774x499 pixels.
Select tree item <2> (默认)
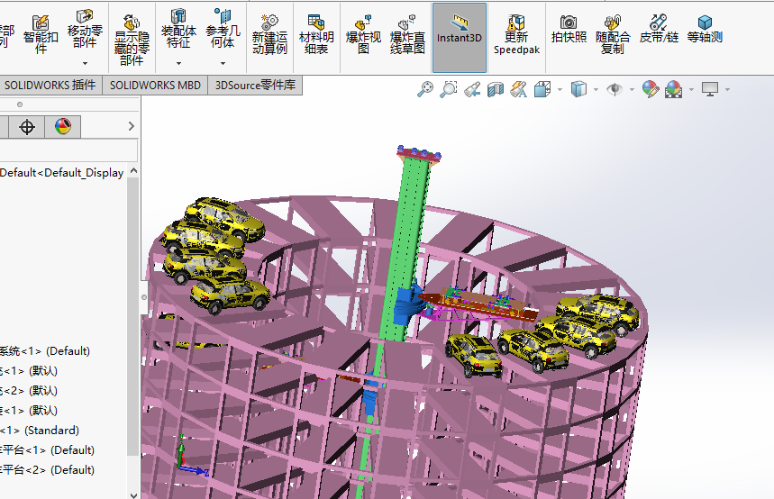pyautogui.click(x=29, y=390)
